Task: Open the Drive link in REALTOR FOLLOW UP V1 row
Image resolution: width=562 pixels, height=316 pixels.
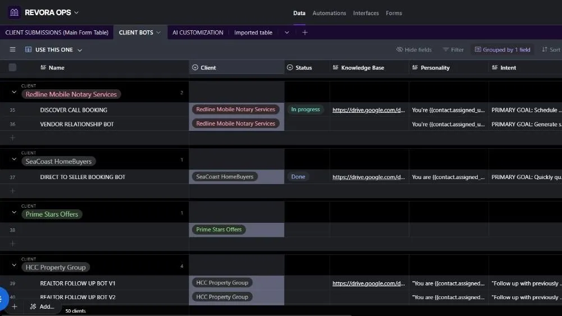Action: point(368,283)
